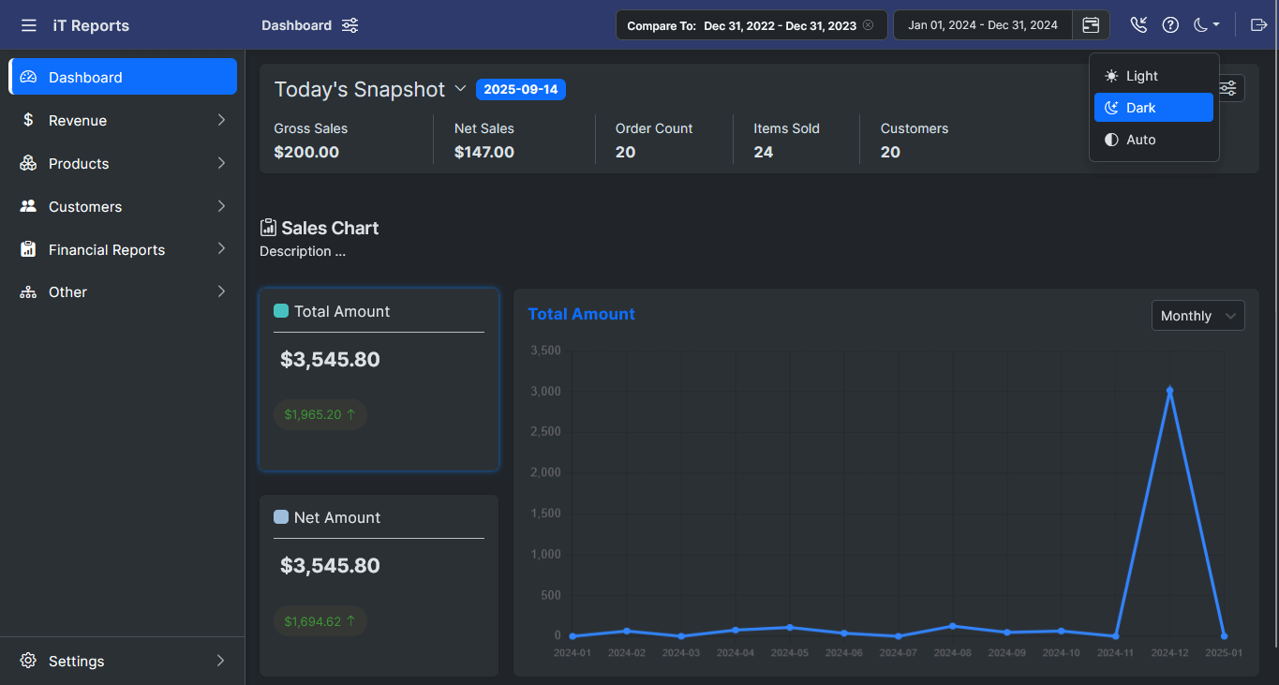The height and width of the screenshot is (685, 1279).
Task: Click the hamburger menu icon
Action: click(29, 25)
